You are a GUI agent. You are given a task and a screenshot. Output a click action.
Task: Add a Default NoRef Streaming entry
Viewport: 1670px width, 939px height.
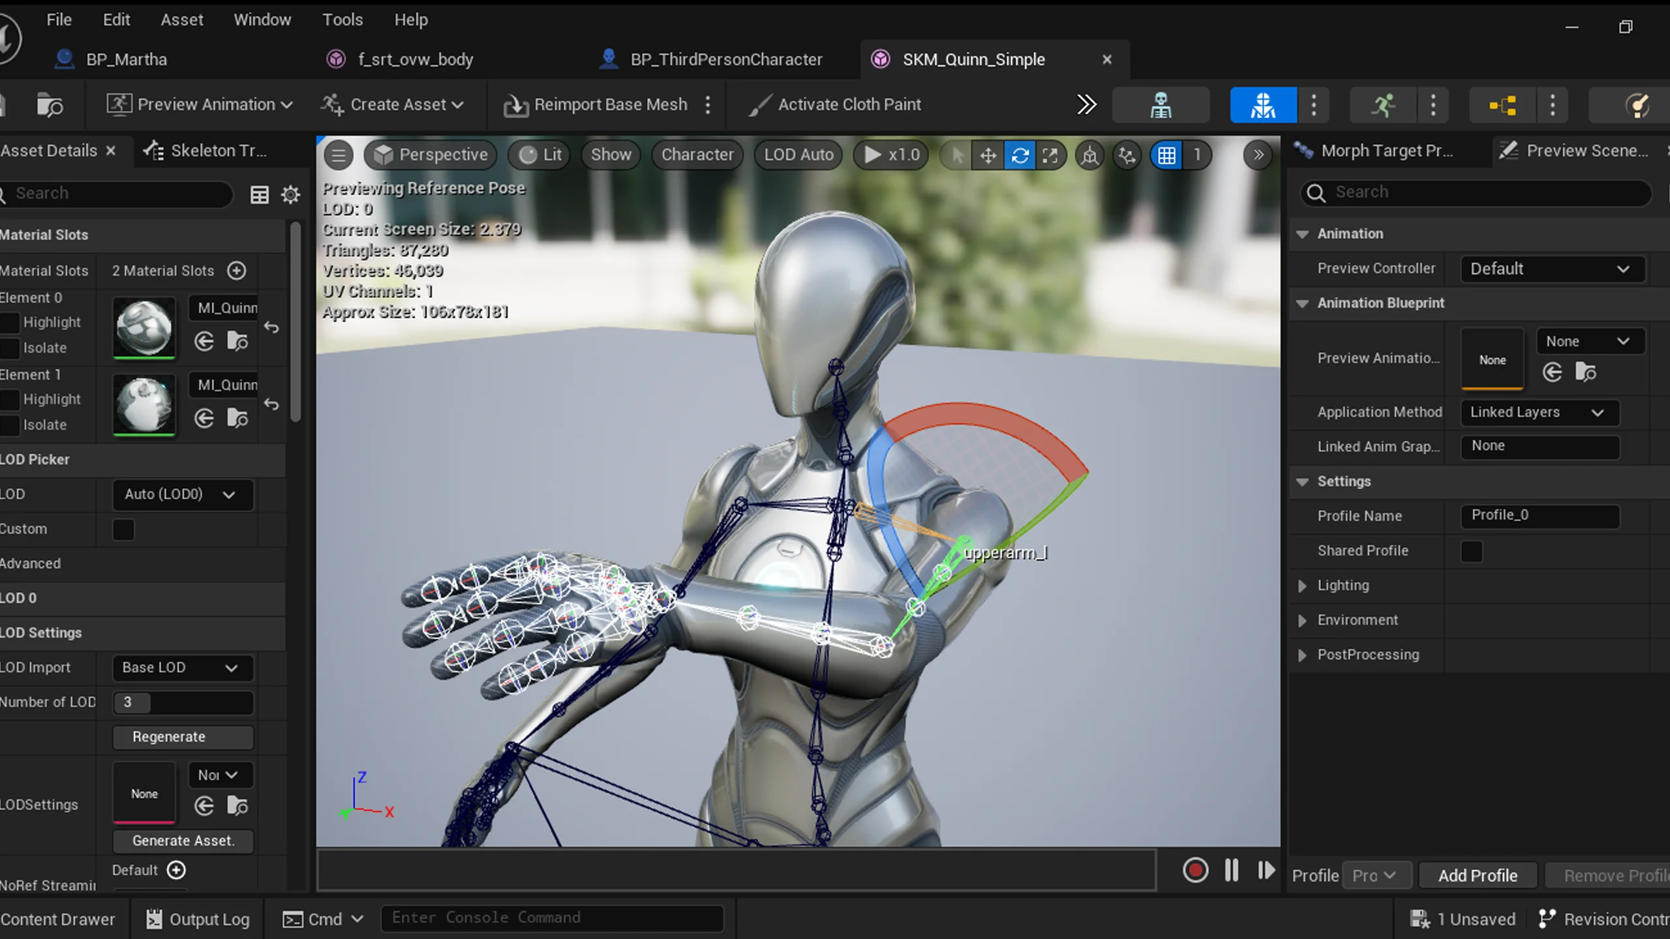tap(176, 870)
